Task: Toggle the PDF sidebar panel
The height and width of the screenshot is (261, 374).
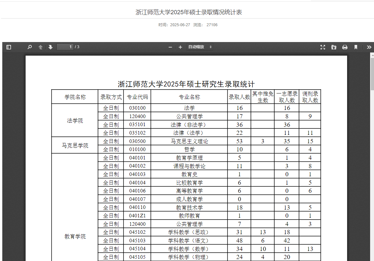Action: coord(9,47)
